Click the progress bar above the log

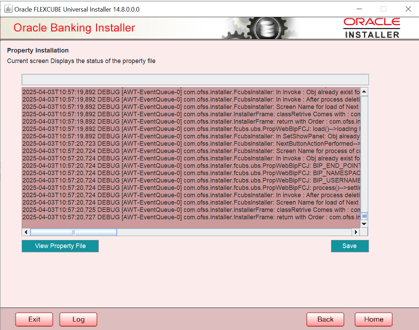195,80
